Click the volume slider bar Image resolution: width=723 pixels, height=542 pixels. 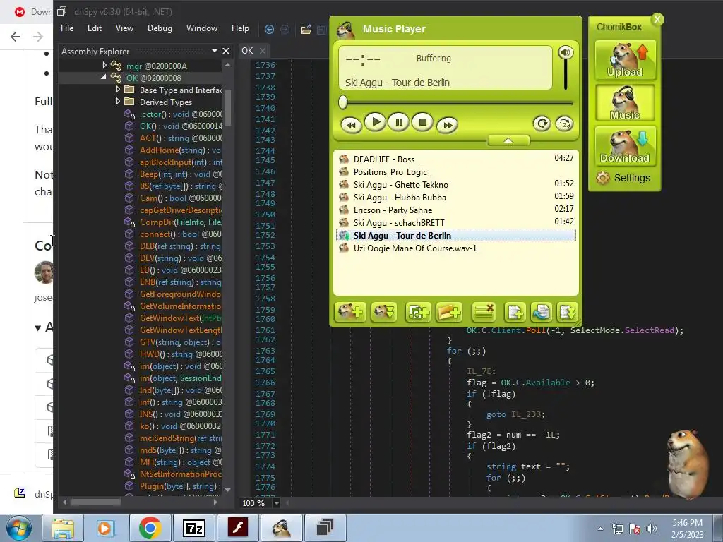(x=566, y=75)
